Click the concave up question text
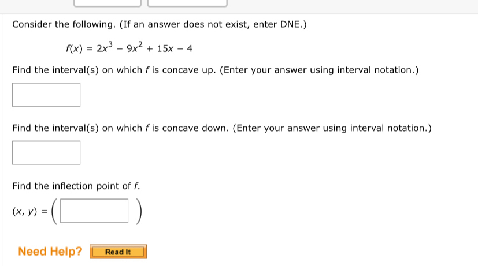Screen dimensions: 478x266 pyautogui.click(x=215, y=70)
